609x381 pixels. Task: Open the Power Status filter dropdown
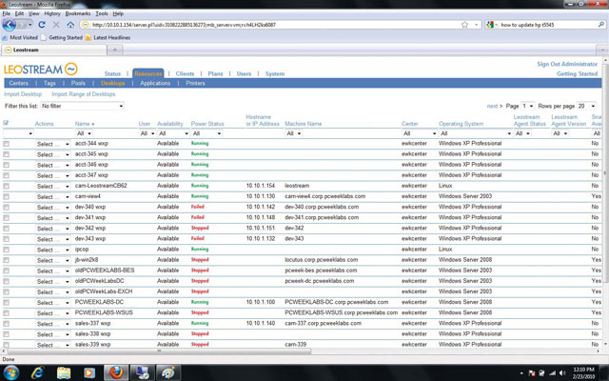(206, 133)
